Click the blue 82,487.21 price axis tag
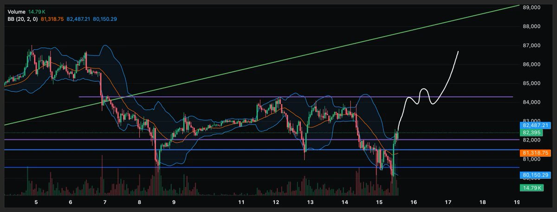 pos(536,125)
